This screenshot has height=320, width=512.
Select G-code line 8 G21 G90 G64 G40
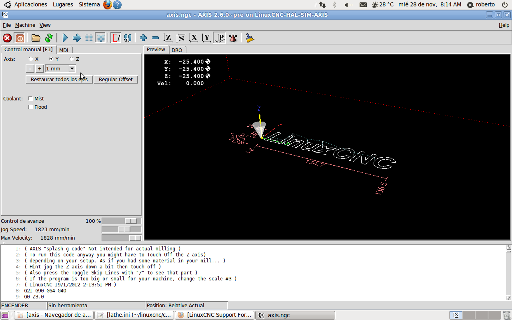coord(45,291)
